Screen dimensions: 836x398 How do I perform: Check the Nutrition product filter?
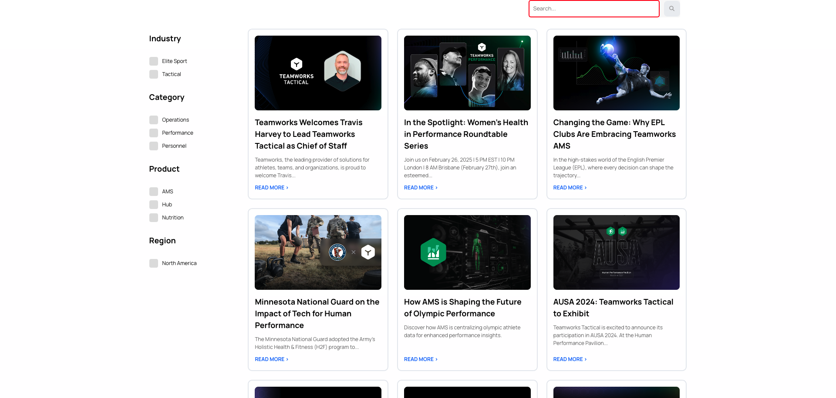click(x=153, y=217)
